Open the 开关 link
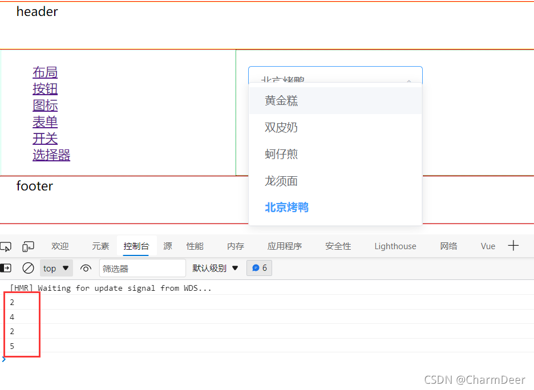Screen dimensions: 534x390 pos(45,139)
